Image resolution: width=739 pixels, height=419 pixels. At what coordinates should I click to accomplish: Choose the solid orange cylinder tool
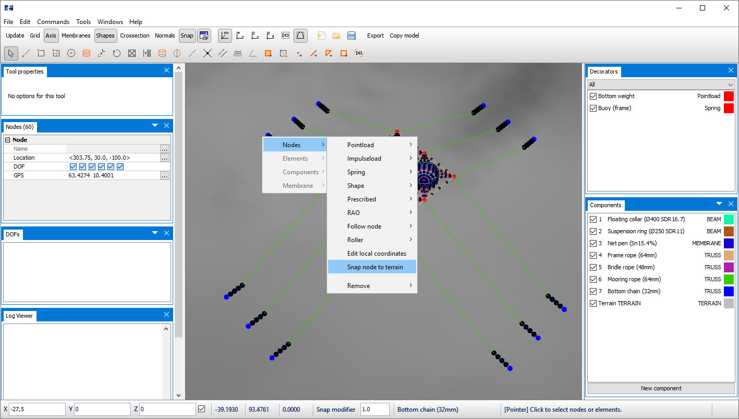click(87, 53)
